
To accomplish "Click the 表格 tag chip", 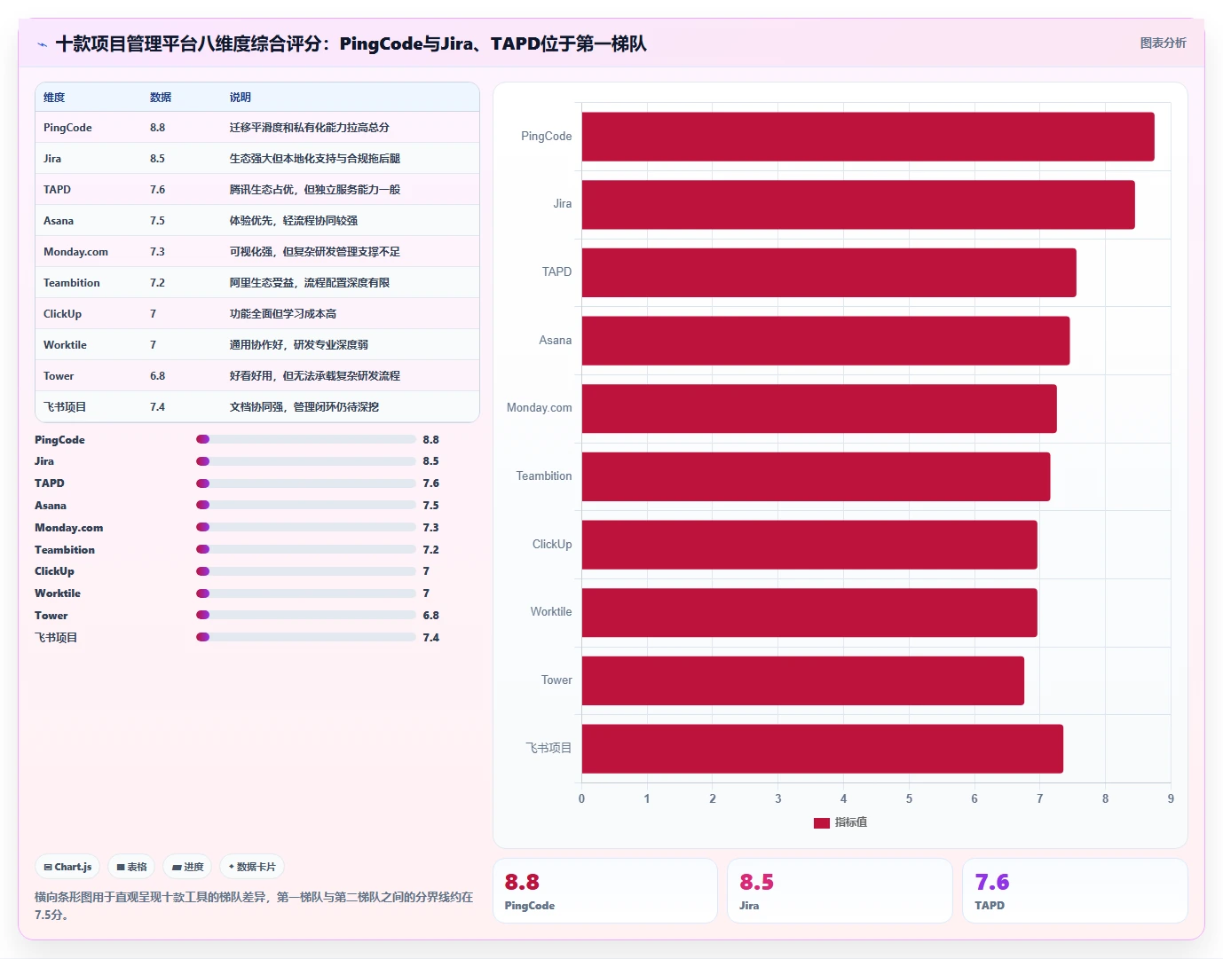I will (x=131, y=867).
